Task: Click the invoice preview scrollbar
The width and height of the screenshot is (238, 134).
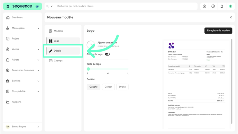Action: pyautogui.click(x=232, y=81)
